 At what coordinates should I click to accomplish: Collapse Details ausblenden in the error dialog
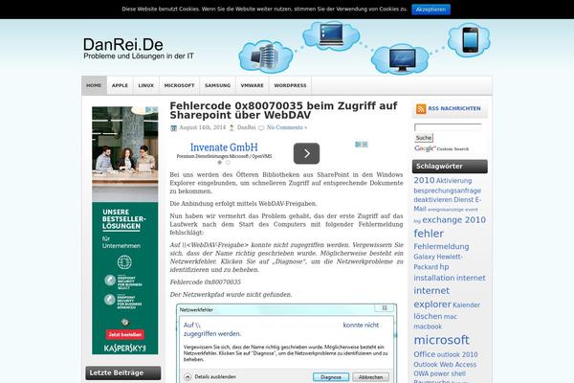click(x=210, y=376)
